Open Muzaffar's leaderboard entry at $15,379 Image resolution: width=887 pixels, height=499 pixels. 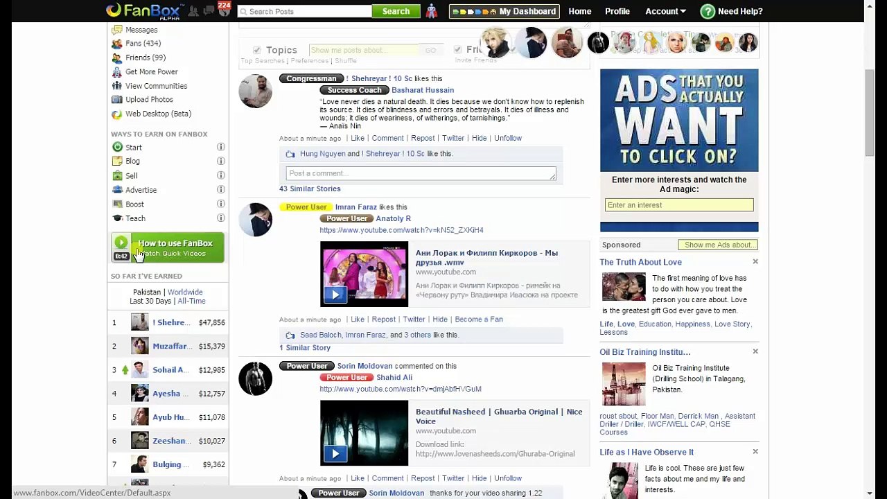(x=168, y=347)
